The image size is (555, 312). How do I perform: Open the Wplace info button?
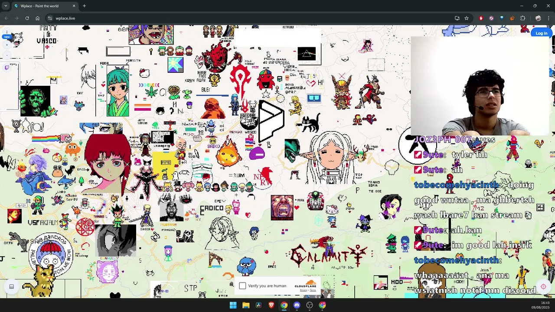click(x=7, y=31)
